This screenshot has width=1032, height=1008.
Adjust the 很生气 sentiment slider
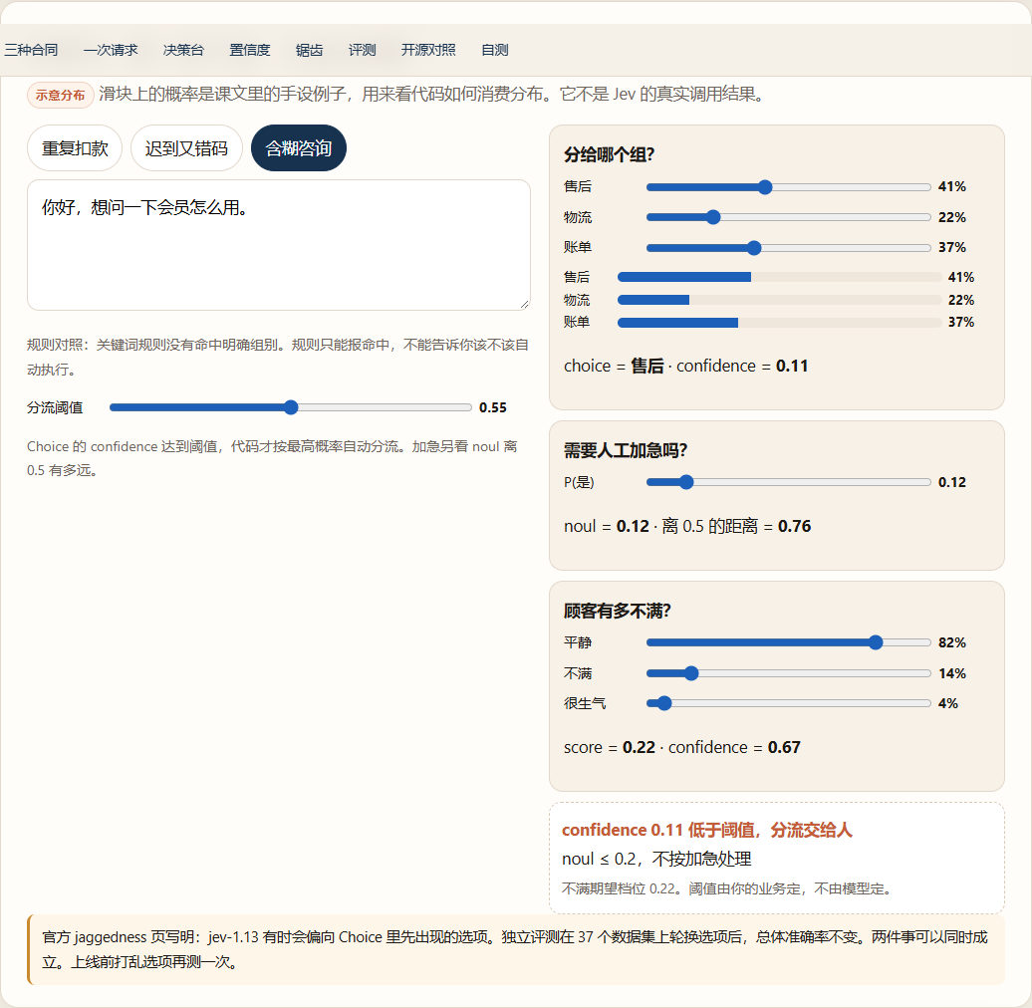pyautogui.click(x=789, y=703)
